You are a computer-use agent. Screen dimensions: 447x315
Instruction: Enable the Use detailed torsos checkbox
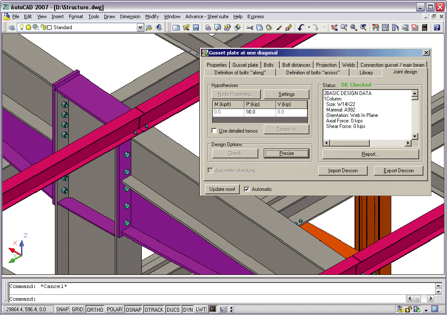[x=214, y=131]
